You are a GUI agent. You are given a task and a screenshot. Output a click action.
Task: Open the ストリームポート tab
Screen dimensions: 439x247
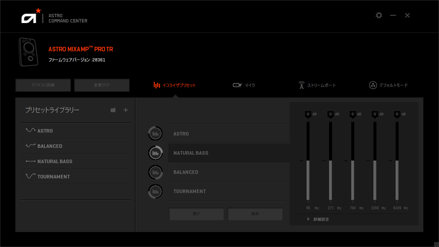317,85
